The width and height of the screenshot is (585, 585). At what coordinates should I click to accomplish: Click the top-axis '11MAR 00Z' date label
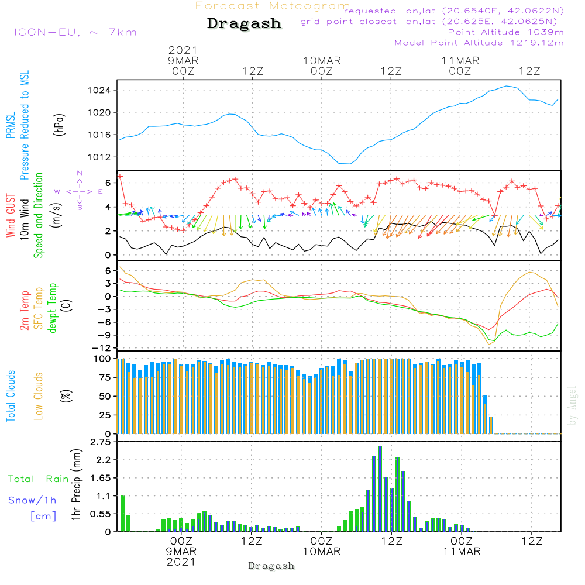460,66
